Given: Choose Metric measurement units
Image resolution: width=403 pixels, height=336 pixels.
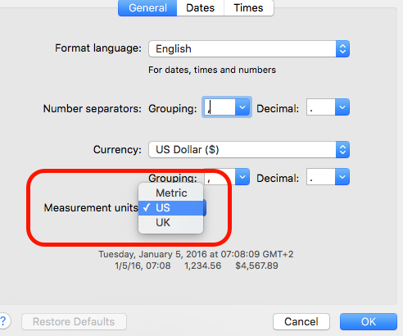Looking at the screenshot, I should pos(171,193).
